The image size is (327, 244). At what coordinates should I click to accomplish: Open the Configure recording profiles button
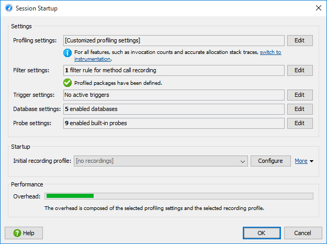(x=270, y=161)
